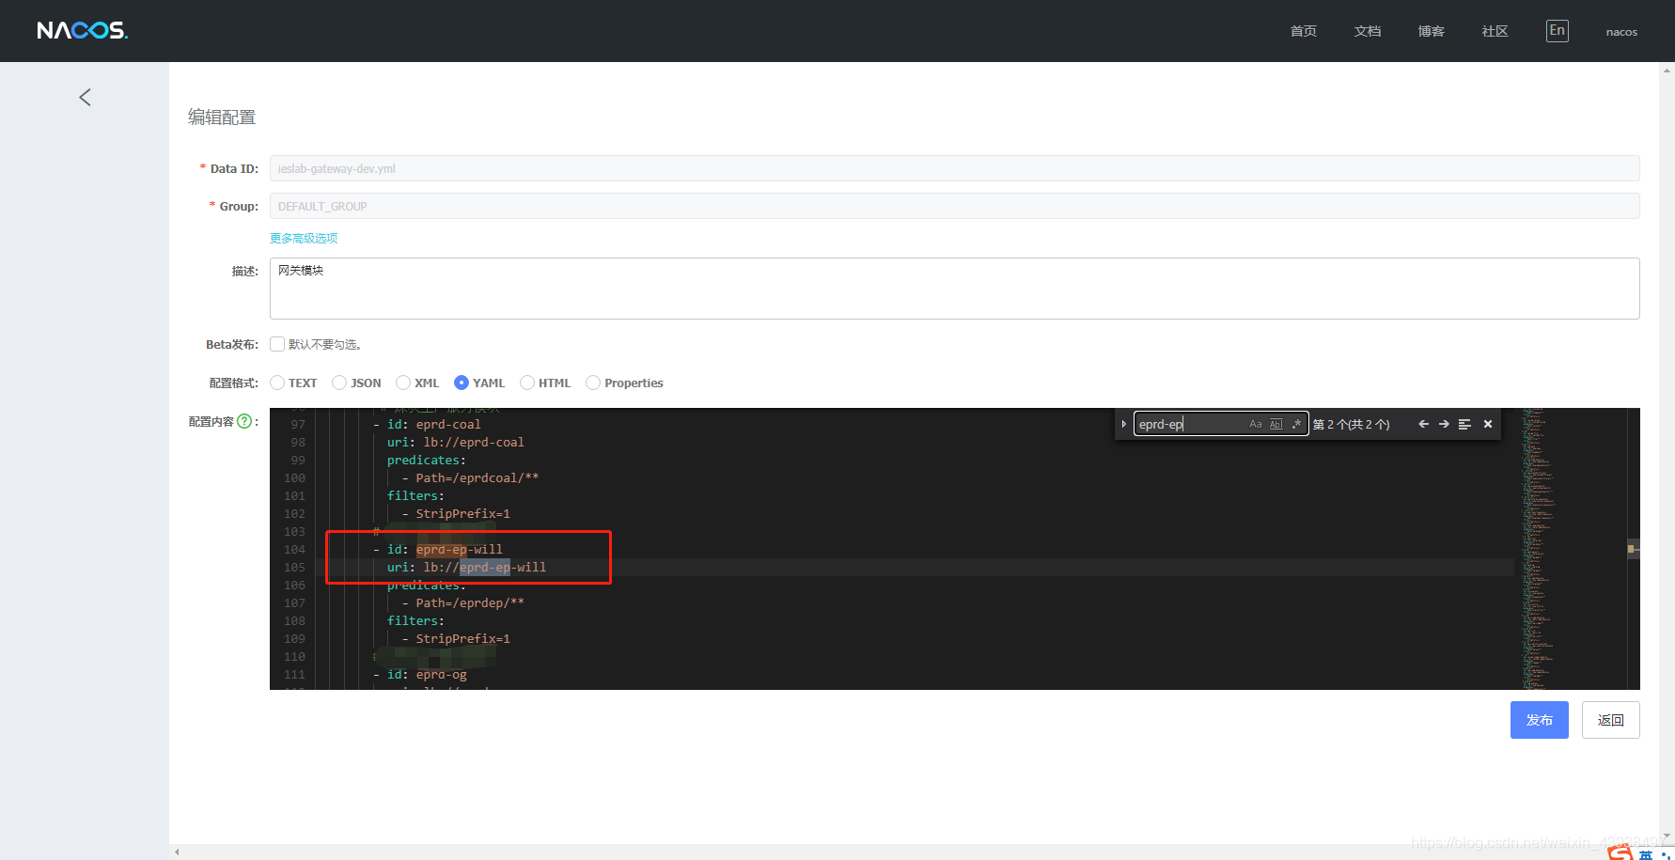
Task: Open 文档 in the top navigation
Action: pyautogui.click(x=1368, y=31)
